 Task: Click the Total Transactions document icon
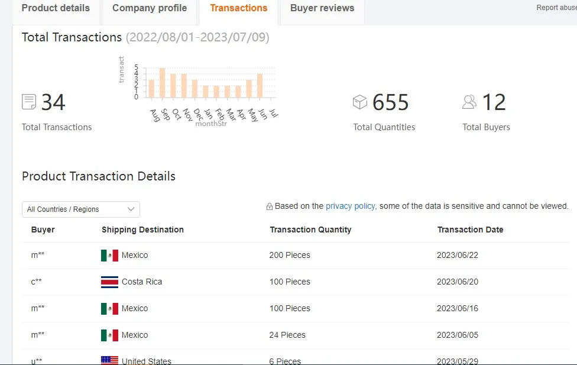click(x=29, y=102)
